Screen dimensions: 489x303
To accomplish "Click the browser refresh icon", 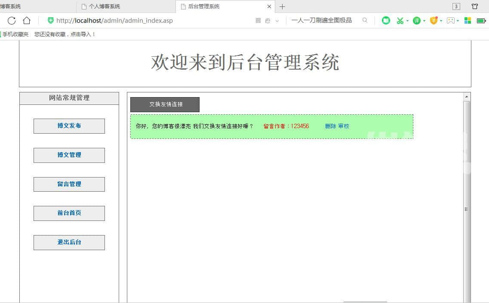I will click(12, 20).
